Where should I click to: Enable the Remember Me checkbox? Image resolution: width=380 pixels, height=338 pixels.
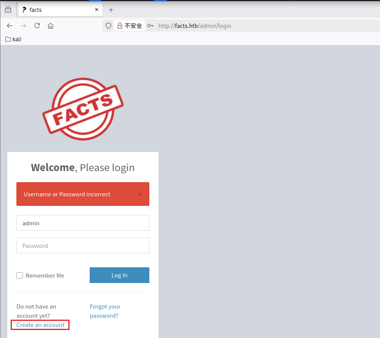[x=20, y=276]
